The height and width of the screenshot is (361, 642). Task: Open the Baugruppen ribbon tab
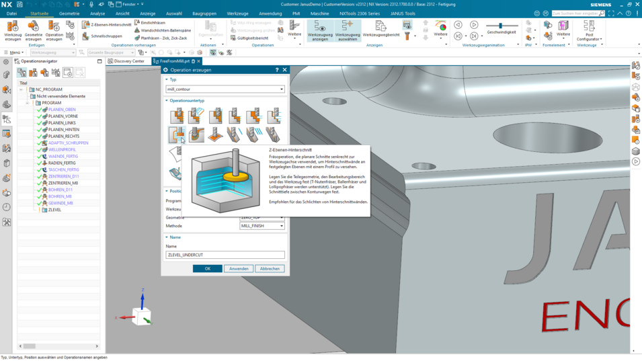(204, 13)
